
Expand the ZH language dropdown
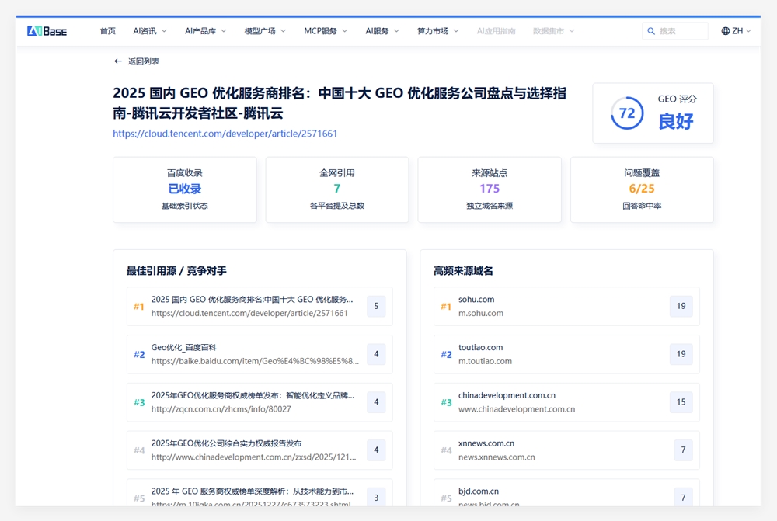tap(734, 31)
